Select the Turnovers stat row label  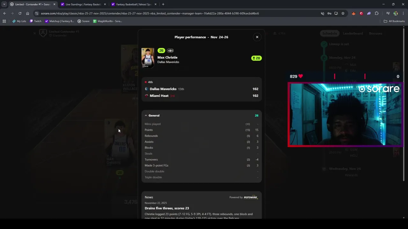pos(151,160)
